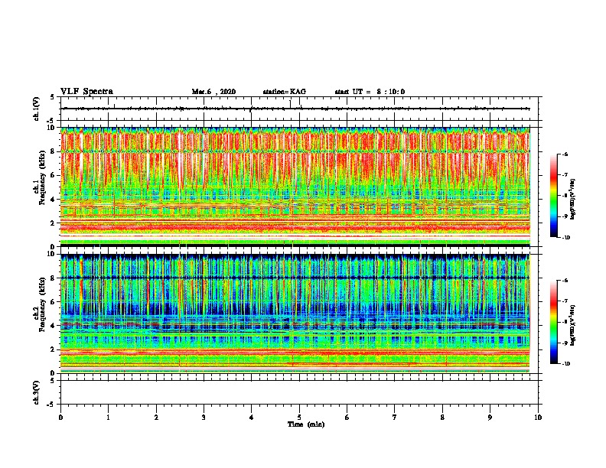Click the ch.1 spectrogram plot area
606x468 pixels.
[295, 187]
